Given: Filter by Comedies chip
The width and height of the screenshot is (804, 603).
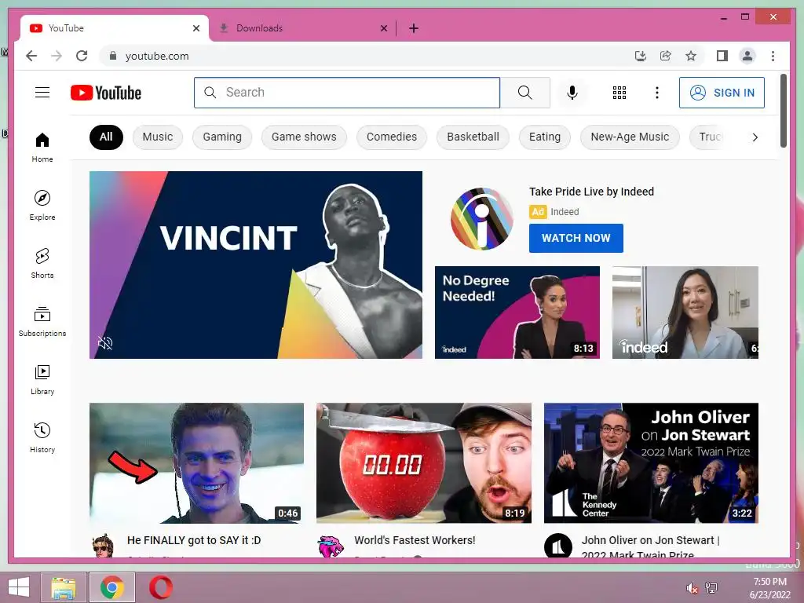Looking at the screenshot, I should pyautogui.click(x=392, y=137).
